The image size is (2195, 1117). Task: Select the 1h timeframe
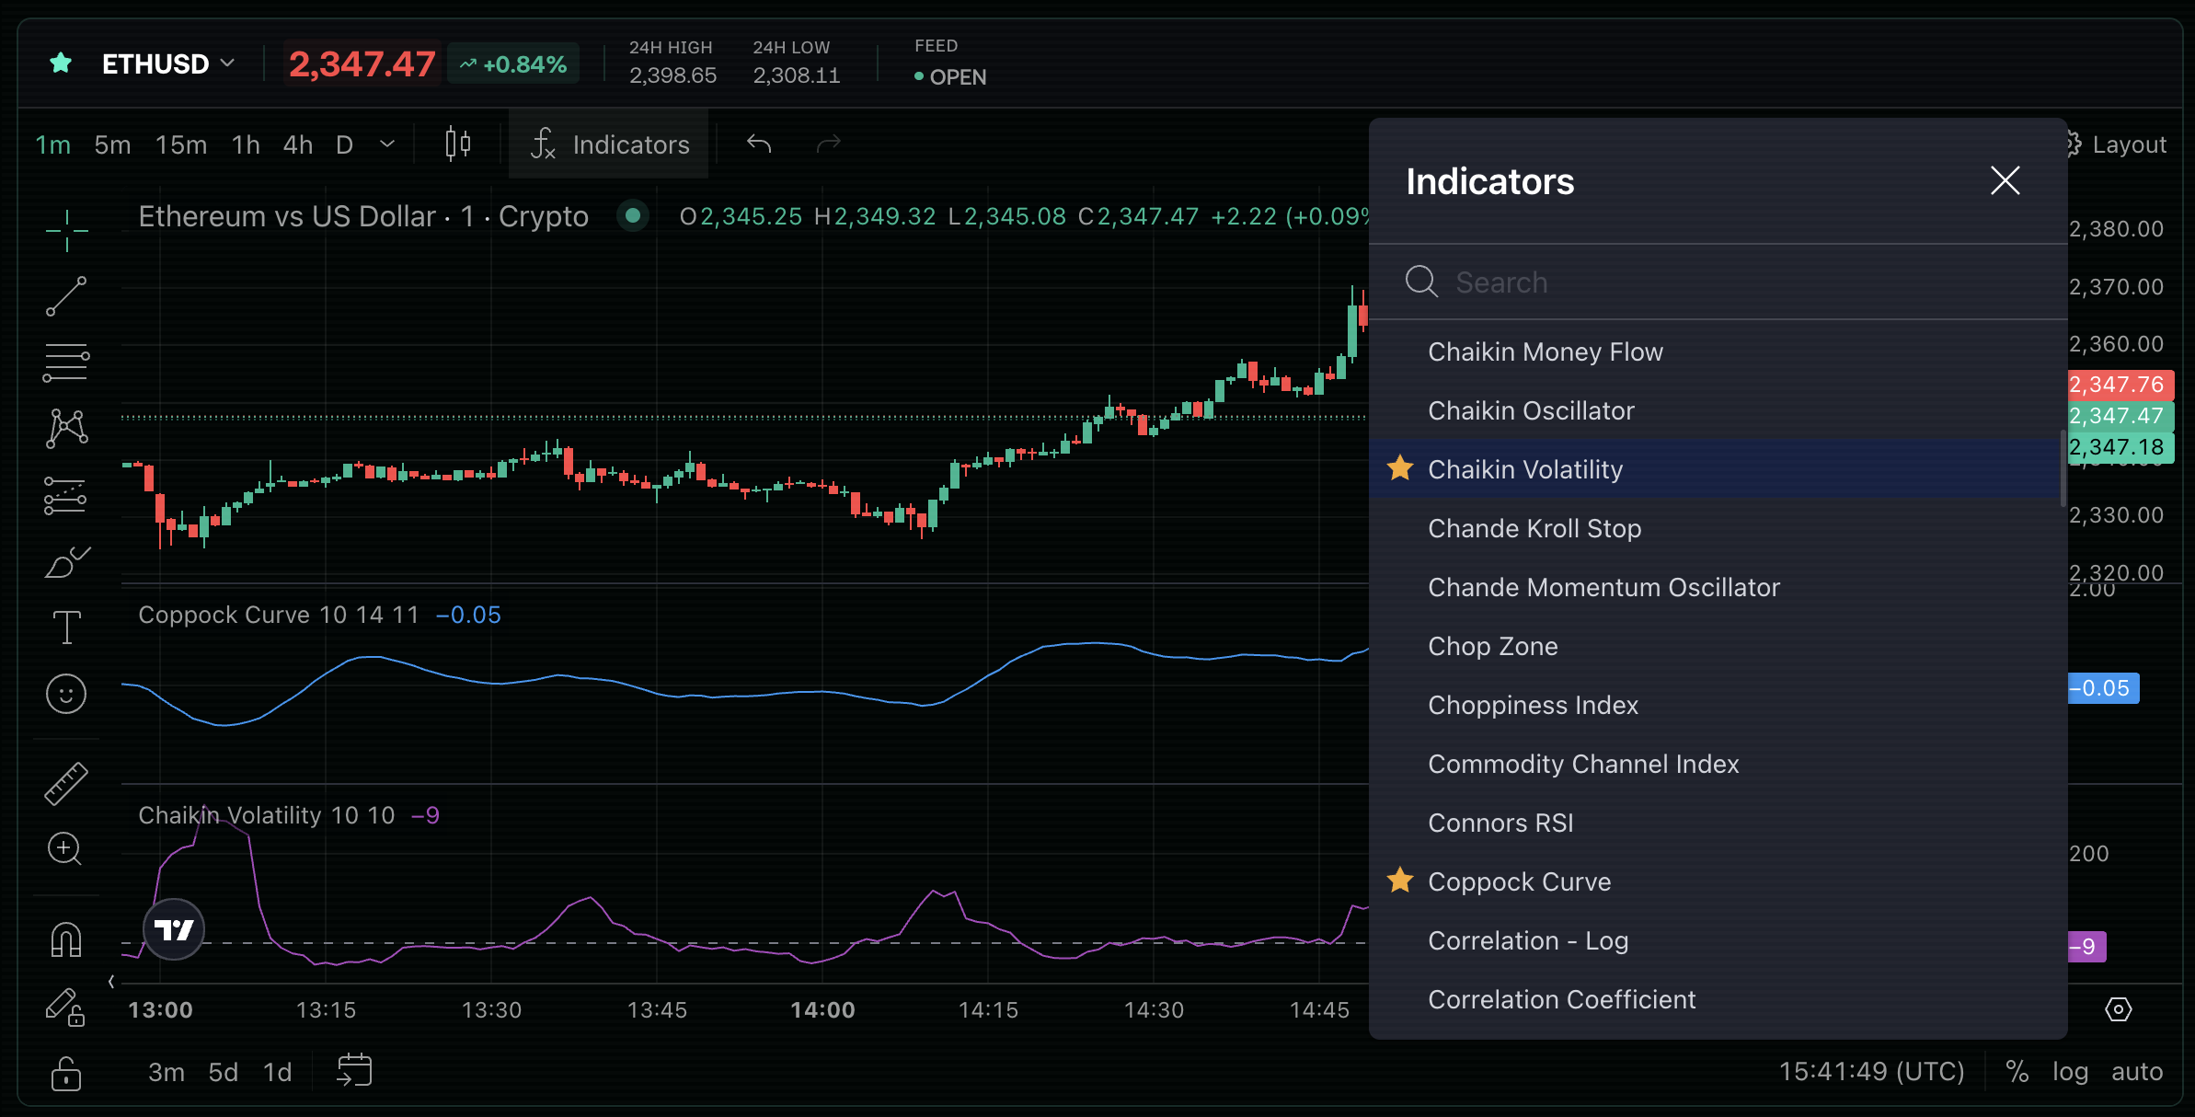tap(246, 144)
